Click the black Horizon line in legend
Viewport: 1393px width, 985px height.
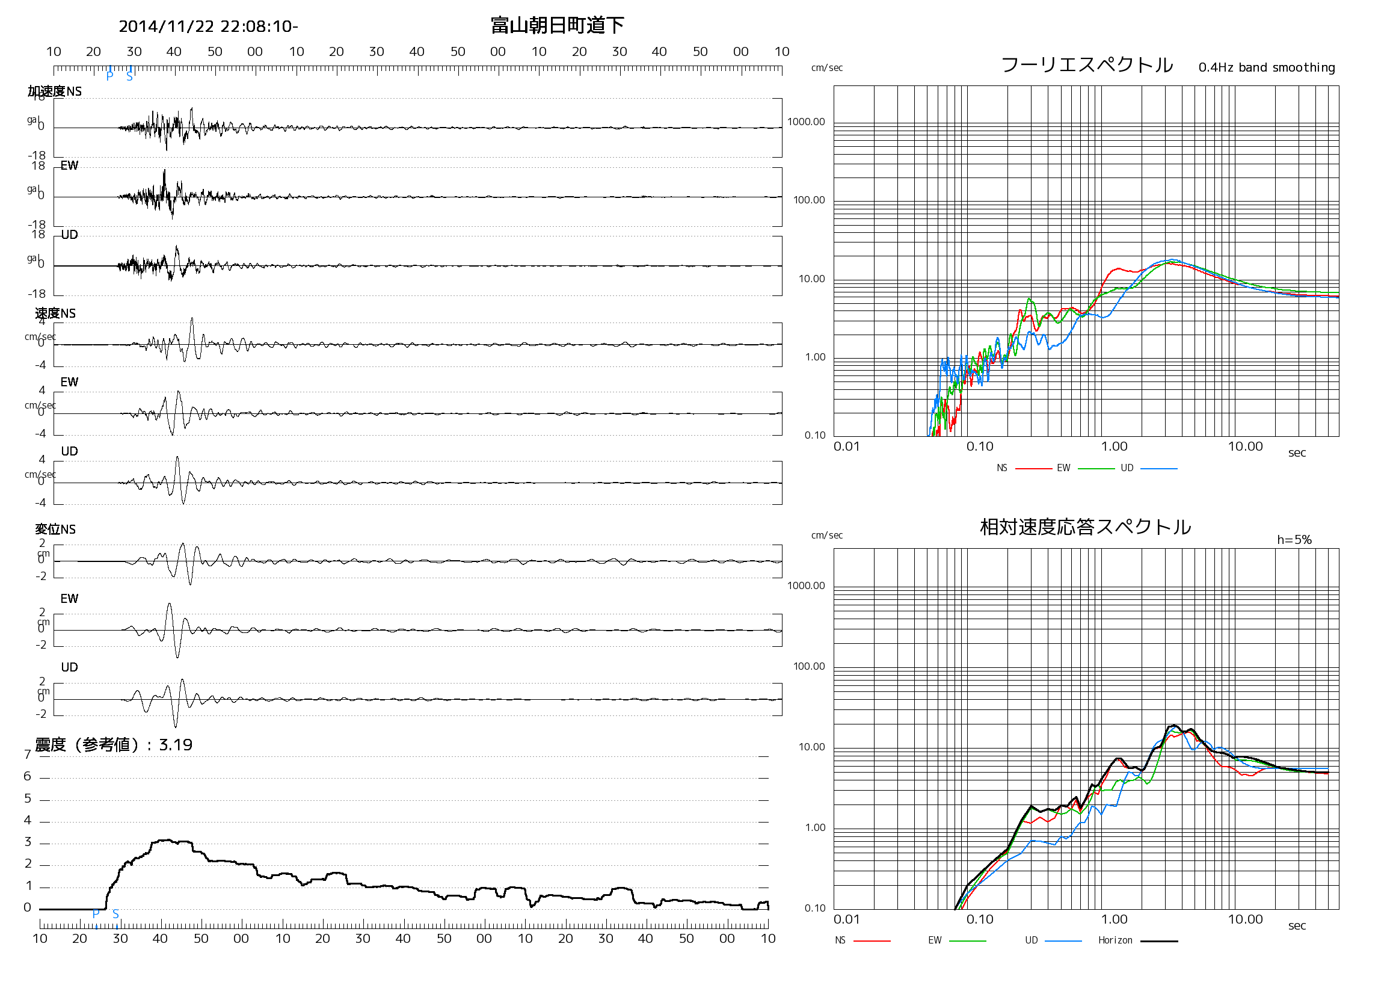(x=1159, y=940)
